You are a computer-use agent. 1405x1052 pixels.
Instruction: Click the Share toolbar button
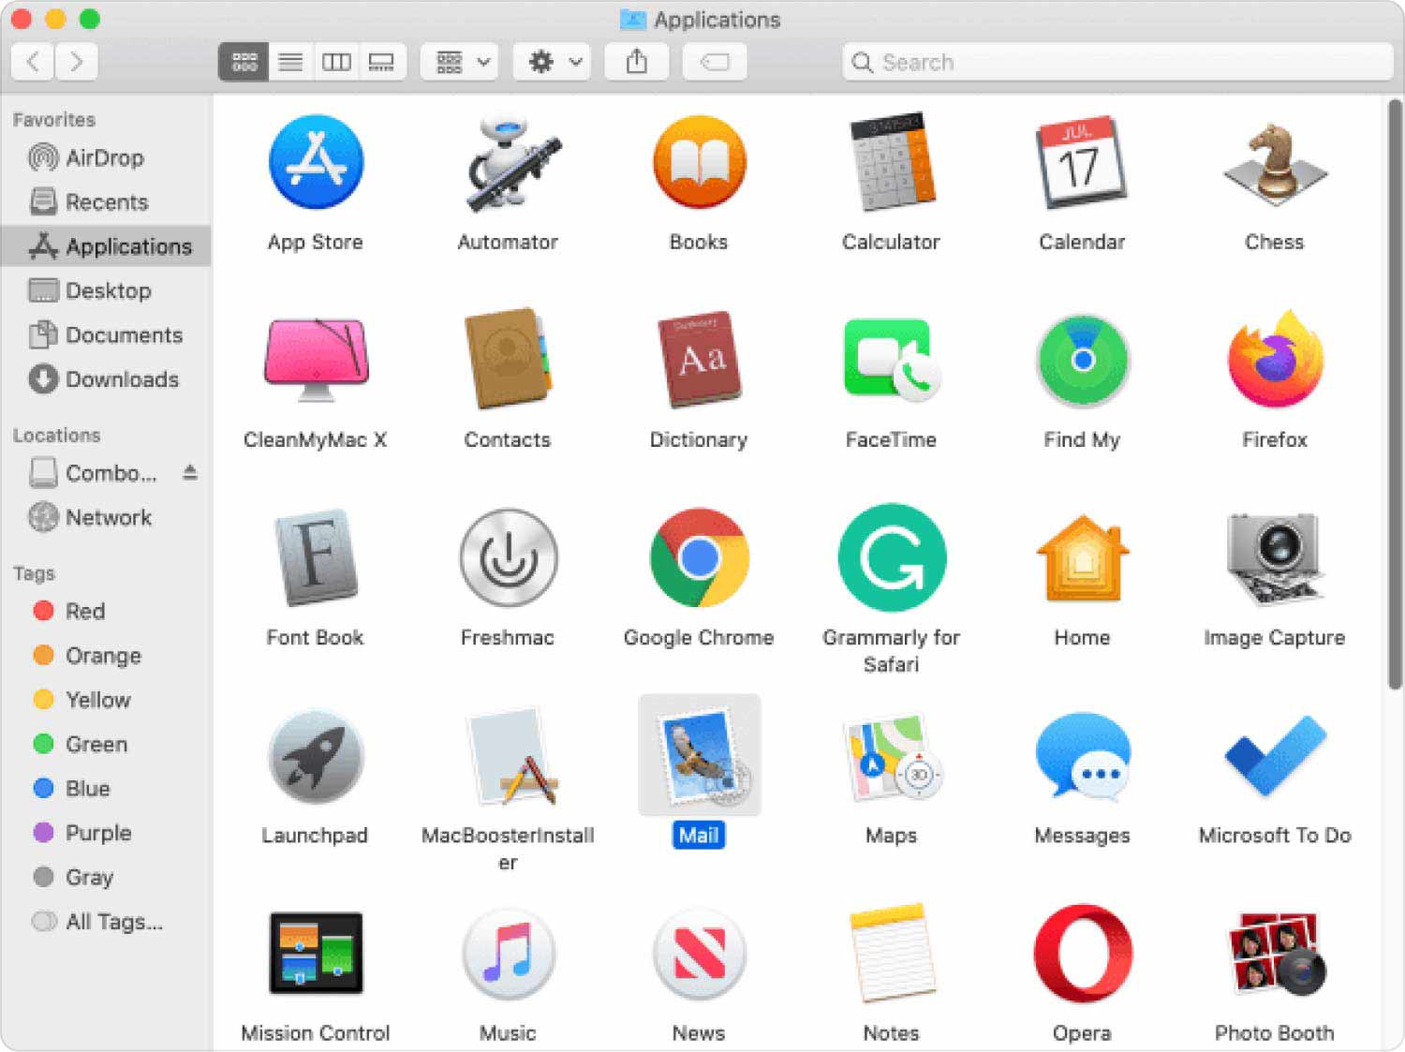pyautogui.click(x=637, y=63)
